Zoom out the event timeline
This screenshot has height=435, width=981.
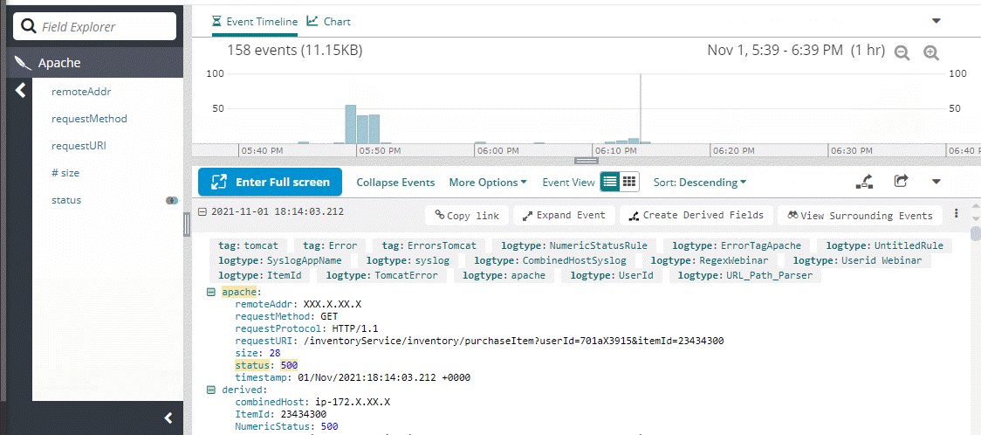pos(902,52)
